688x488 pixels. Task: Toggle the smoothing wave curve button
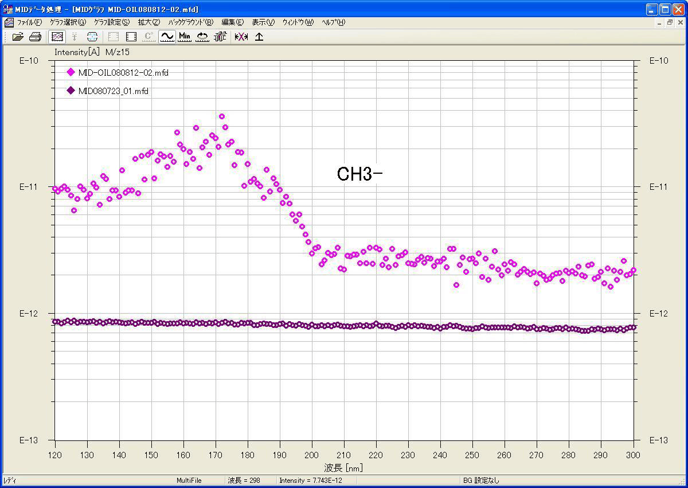pos(167,37)
